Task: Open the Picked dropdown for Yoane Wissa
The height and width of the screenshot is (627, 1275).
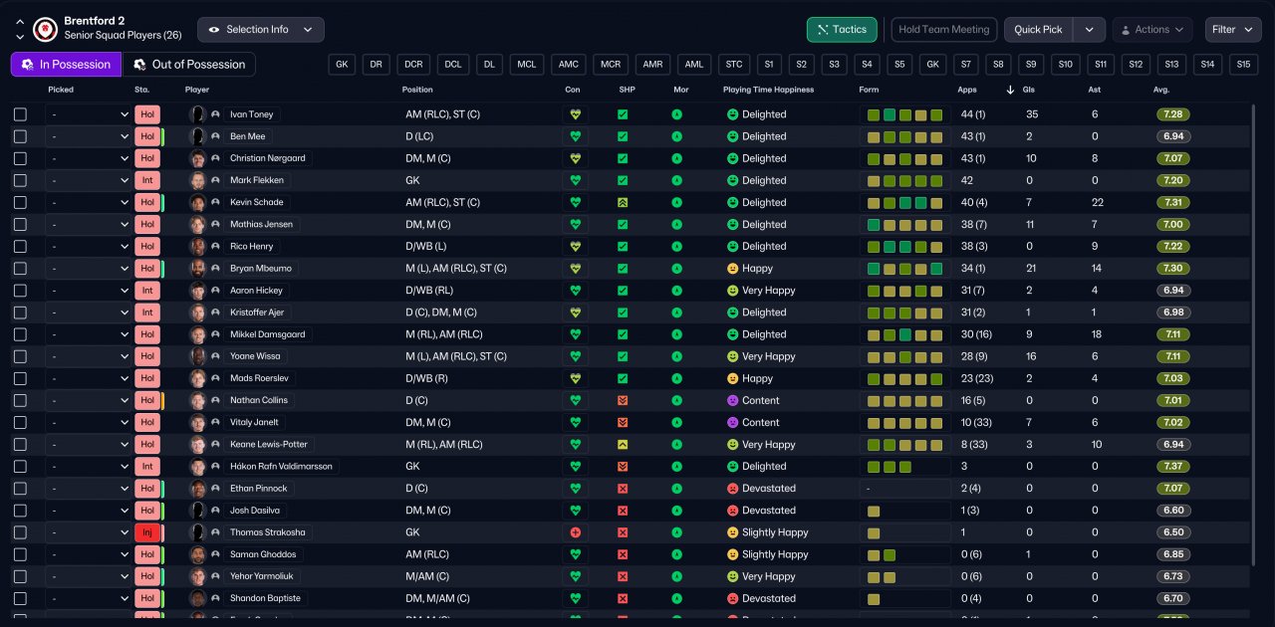Action: coord(89,356)
